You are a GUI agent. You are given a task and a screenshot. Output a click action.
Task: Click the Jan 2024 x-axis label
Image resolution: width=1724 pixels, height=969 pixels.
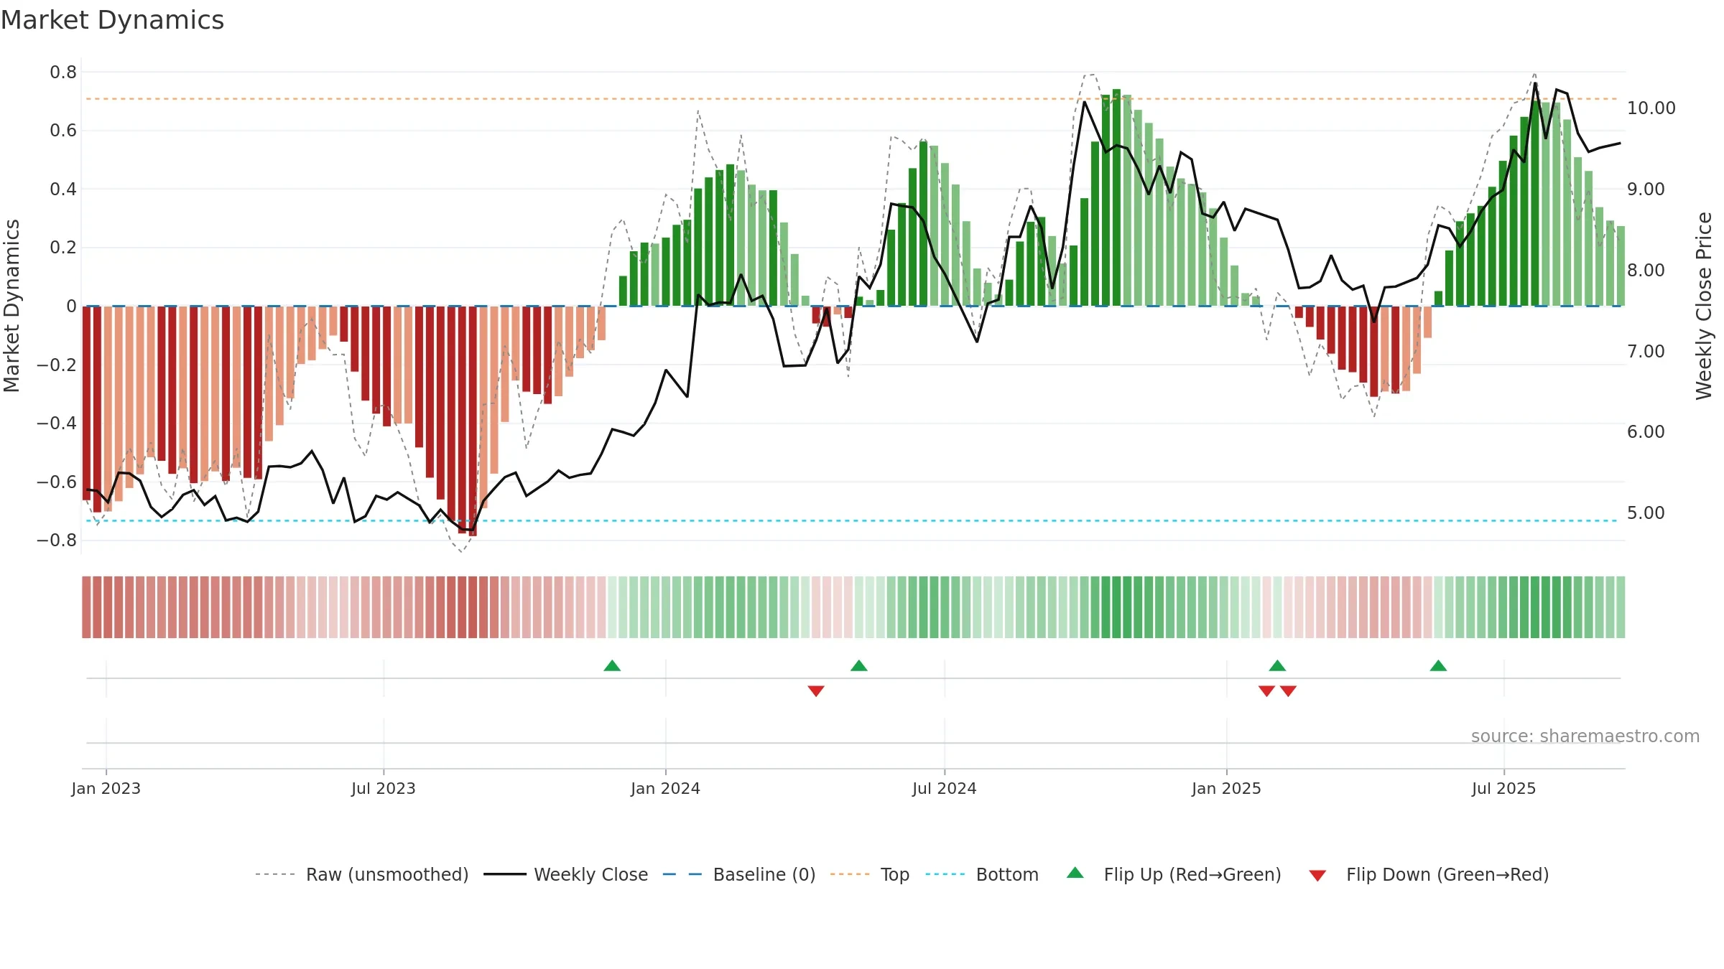666,788
